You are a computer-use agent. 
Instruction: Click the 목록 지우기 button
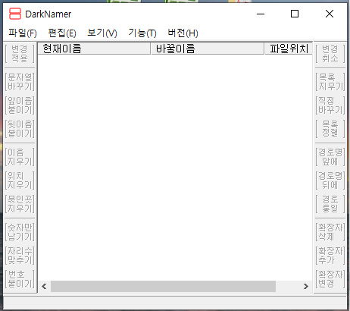point(330,82)
